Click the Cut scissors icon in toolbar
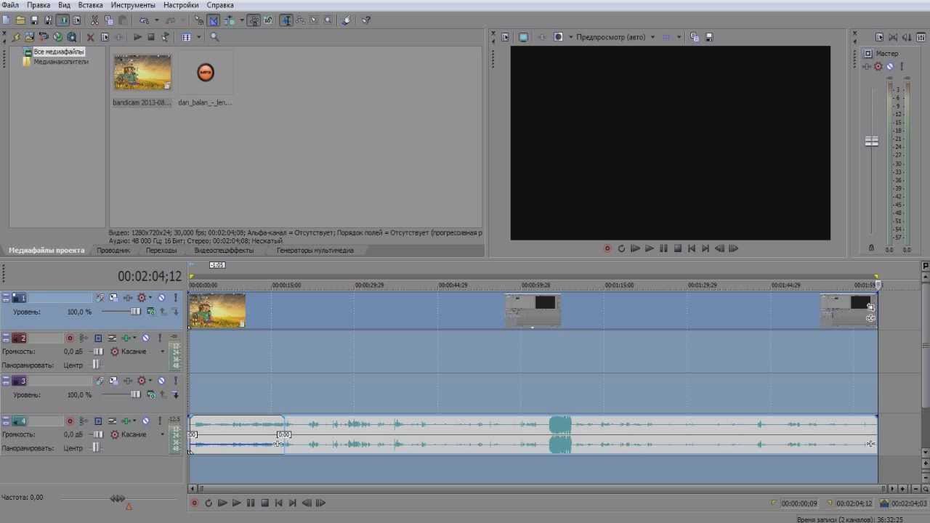This screenshot has height=523, width=930. pyautogui.click(x=94, y=20)
